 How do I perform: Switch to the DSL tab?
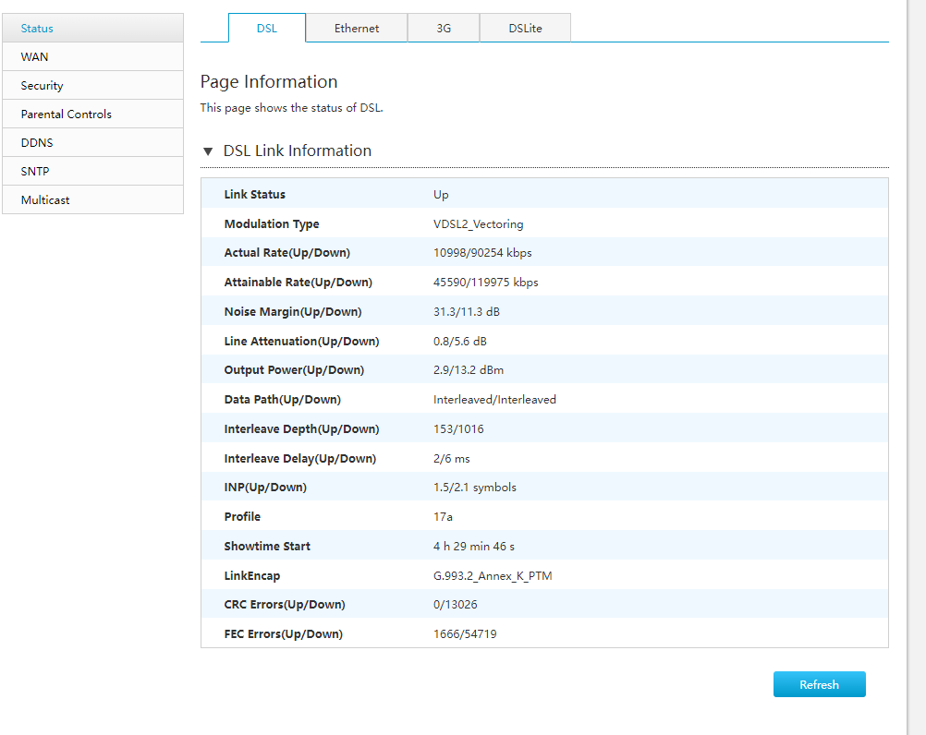pyautogui.click(x=267, y=29)
